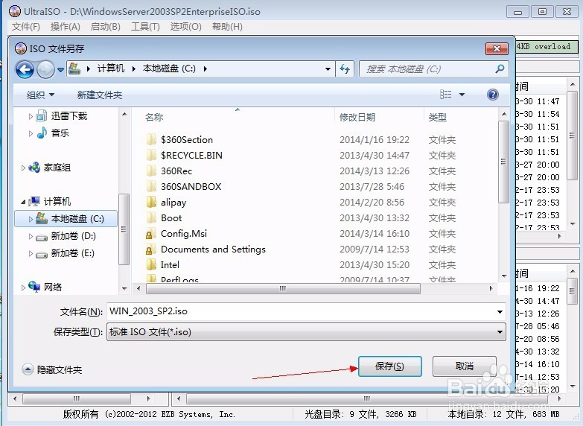Open the 文件(F) menu in UltraISO
The height and width of the screenshot is (426, 583).
pyautogui.click(x=26, y=27)
